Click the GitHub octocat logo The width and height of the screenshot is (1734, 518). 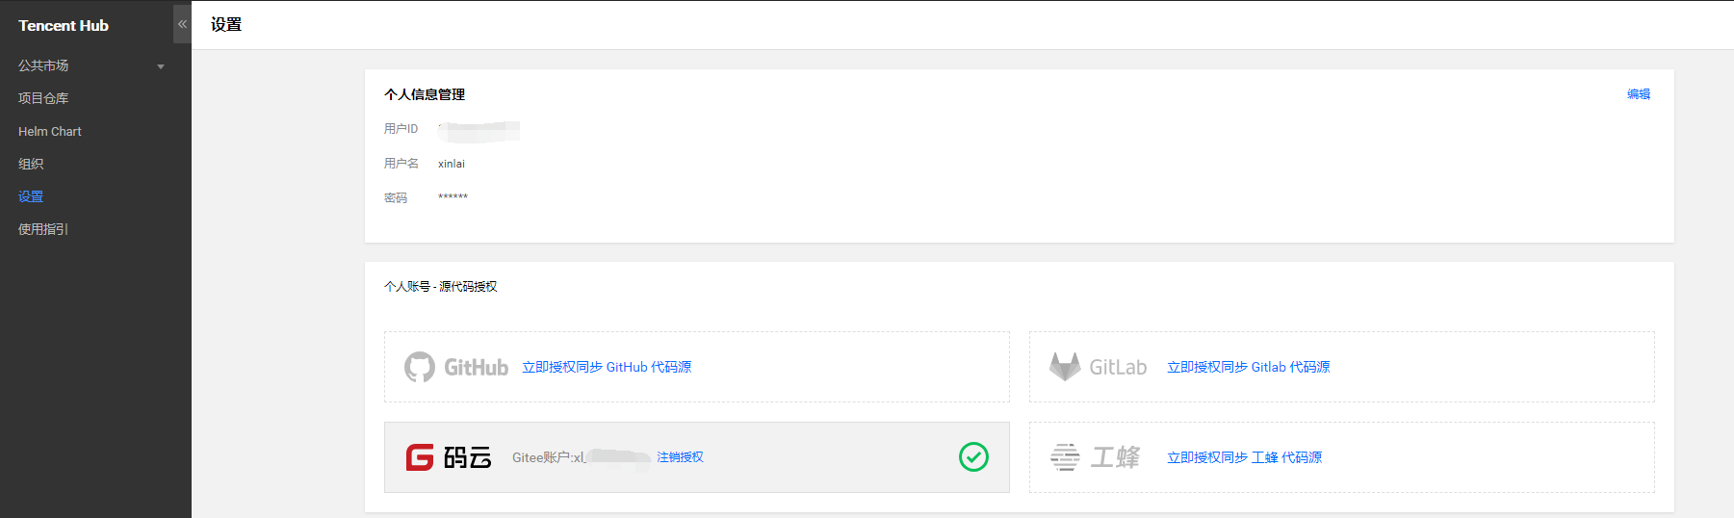[x=420, y=367]
